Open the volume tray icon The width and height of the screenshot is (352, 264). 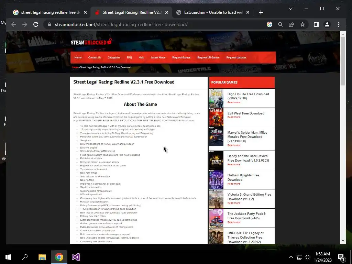tap(307, 257)
